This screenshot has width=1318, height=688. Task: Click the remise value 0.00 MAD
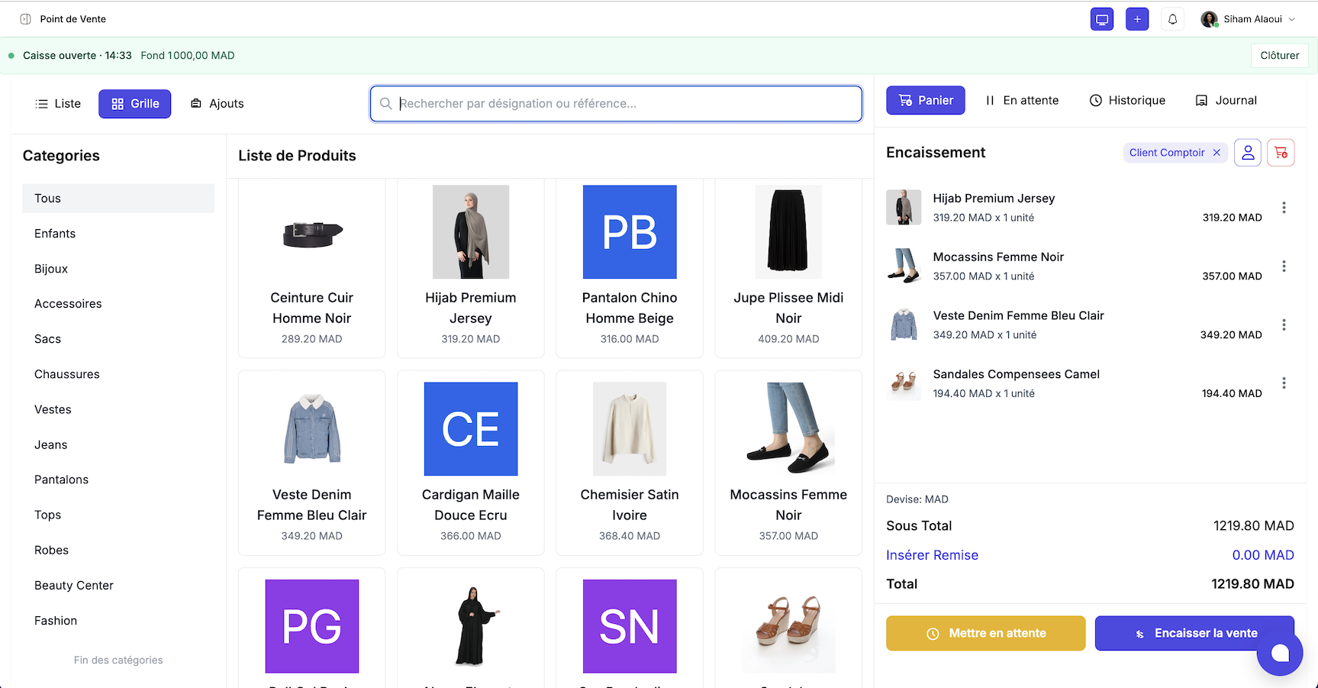(1263, 555)
